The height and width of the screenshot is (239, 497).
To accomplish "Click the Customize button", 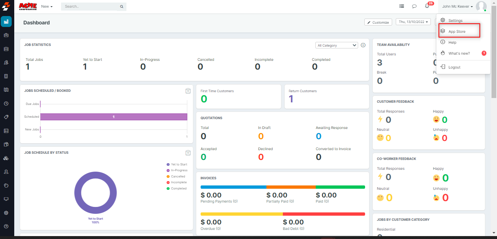I will pyautogui.click(x=378, y=22).
